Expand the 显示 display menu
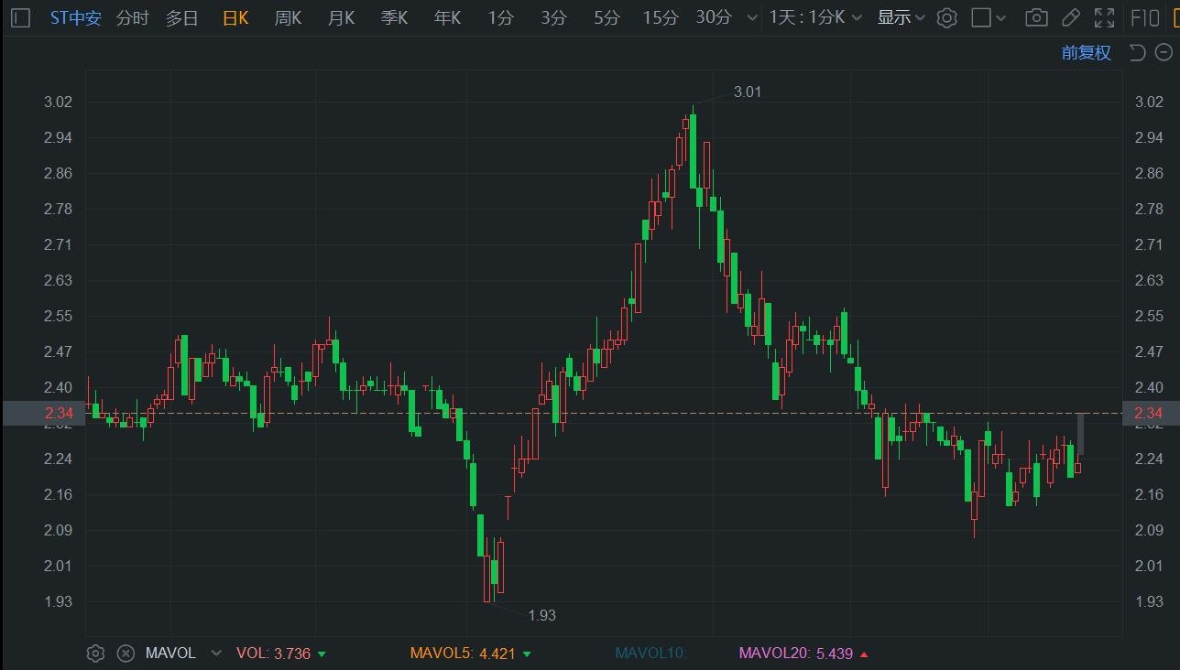The height and width of the screenshot is (670, 1180). coord(901,17)
